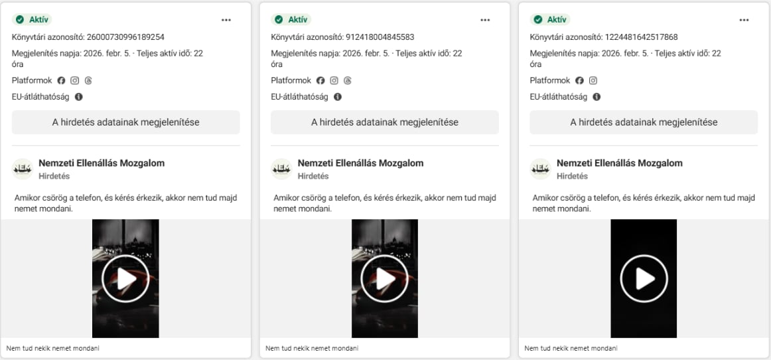Screen dimensions: 771x360
Task: Open Nemzeti Ellenállás Mozgalom page link in third card
Action: (619, 163)
